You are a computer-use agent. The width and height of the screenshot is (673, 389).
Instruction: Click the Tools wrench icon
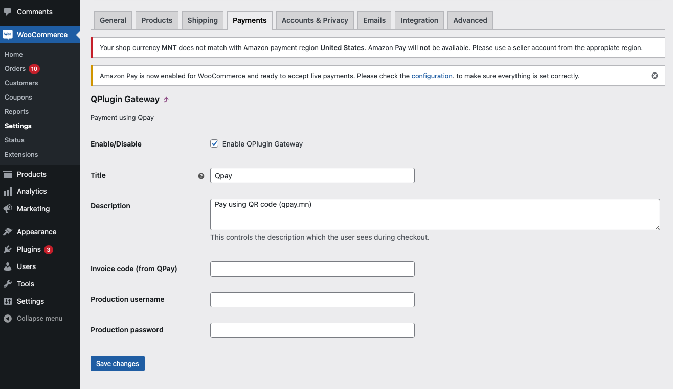pyautogui.click(x=8, y=284)
